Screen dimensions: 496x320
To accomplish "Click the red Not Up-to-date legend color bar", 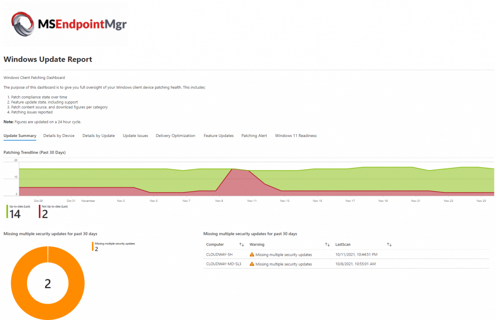I will pos(40,212).
